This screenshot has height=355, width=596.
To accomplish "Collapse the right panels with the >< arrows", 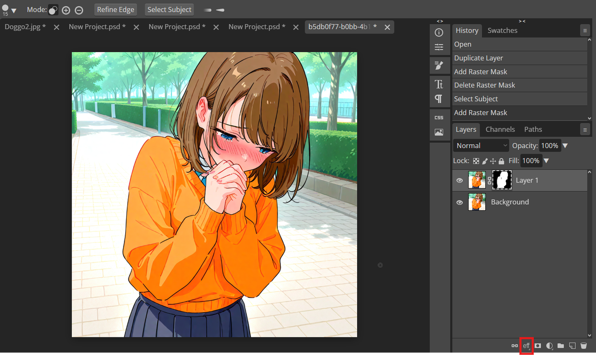I will pyautogui.click(x=522, y=21).
